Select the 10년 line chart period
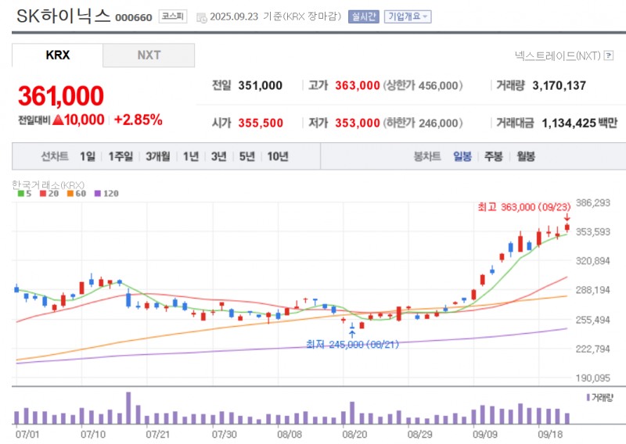 click(x=278, y=156)
